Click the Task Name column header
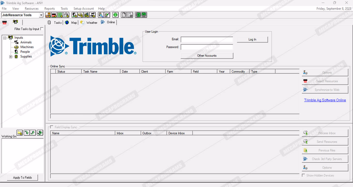Screen dimensions: 353x187 click(101, 71)
